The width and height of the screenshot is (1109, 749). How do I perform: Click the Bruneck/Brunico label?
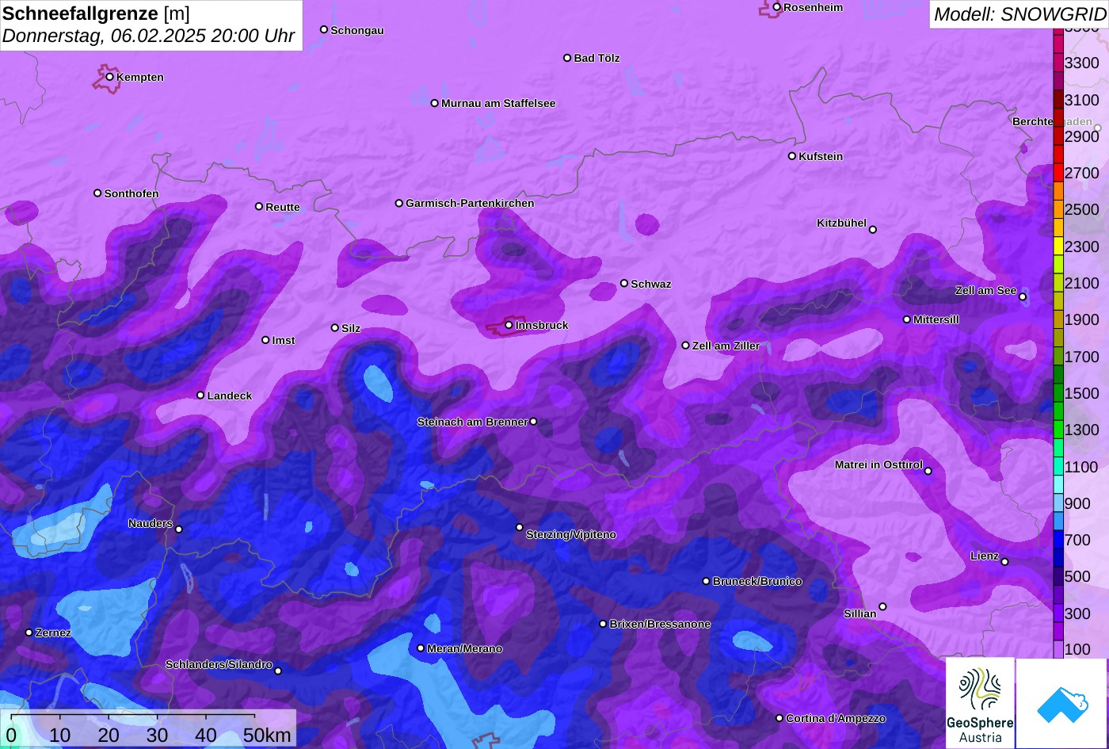[757, 581]
